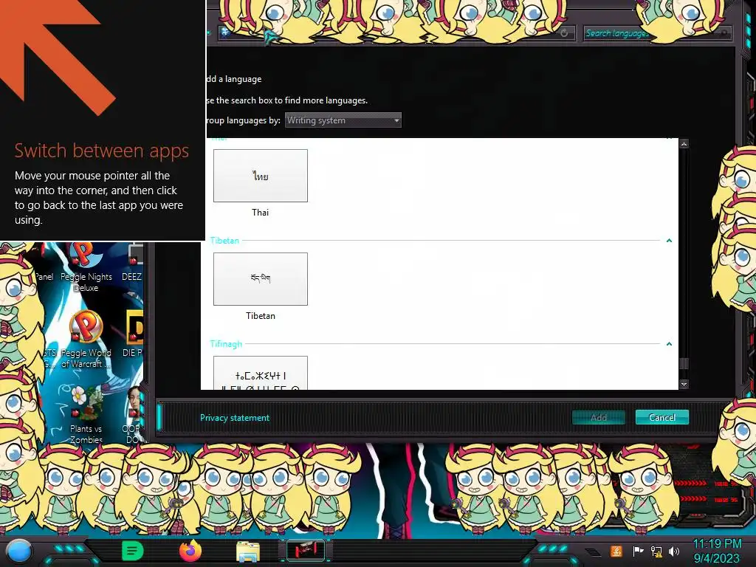Click the language list scroll-down arrow

coord(684,384)
